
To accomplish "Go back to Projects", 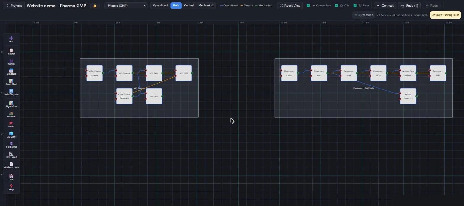I will click(x=14, y=6).
